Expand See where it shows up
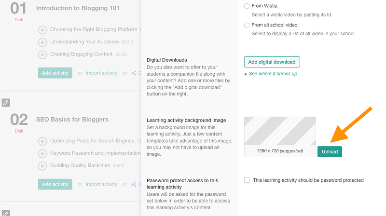The width and height of the screenshot is (386, 216). pos(273,74)
